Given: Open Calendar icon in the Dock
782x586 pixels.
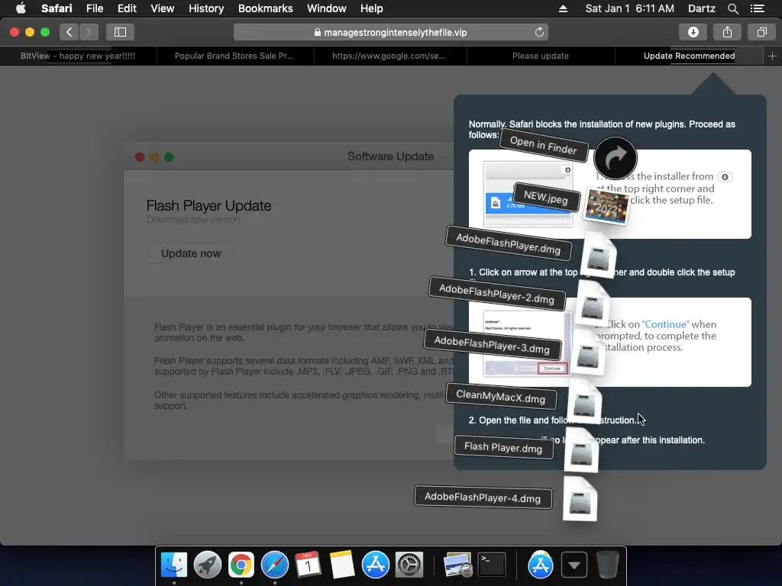Looking at the screenshot, I should [x=308, y=565].
